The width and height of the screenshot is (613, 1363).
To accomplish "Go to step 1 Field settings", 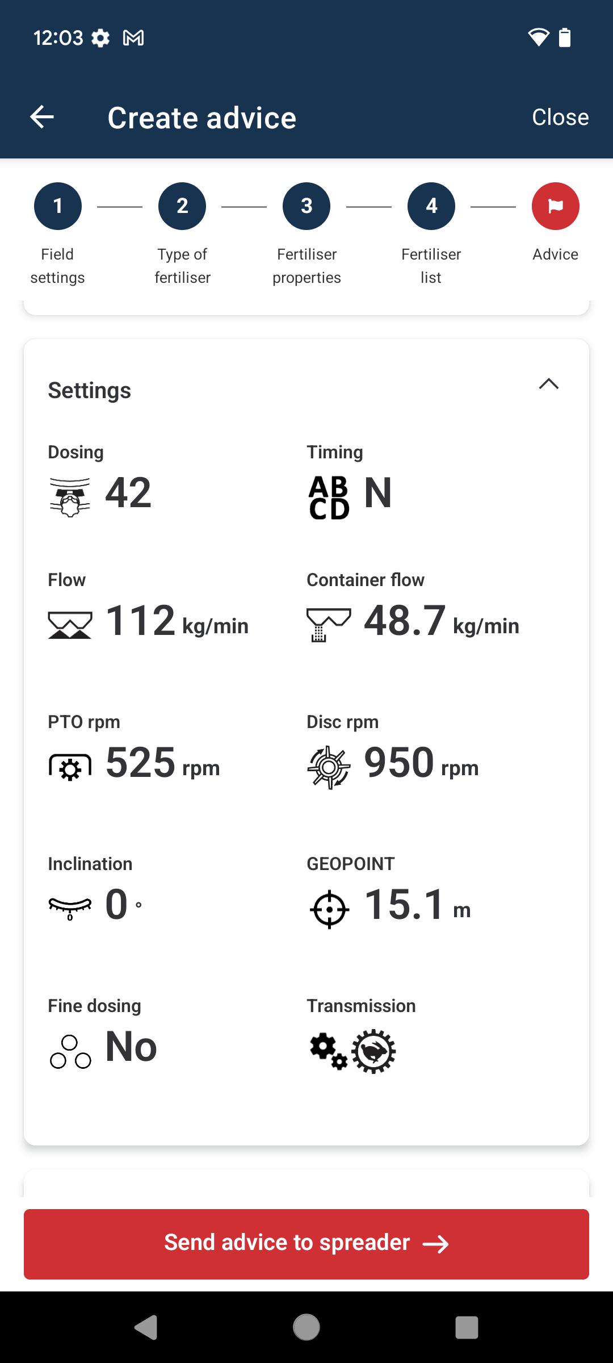I will (x=57, y=206).
